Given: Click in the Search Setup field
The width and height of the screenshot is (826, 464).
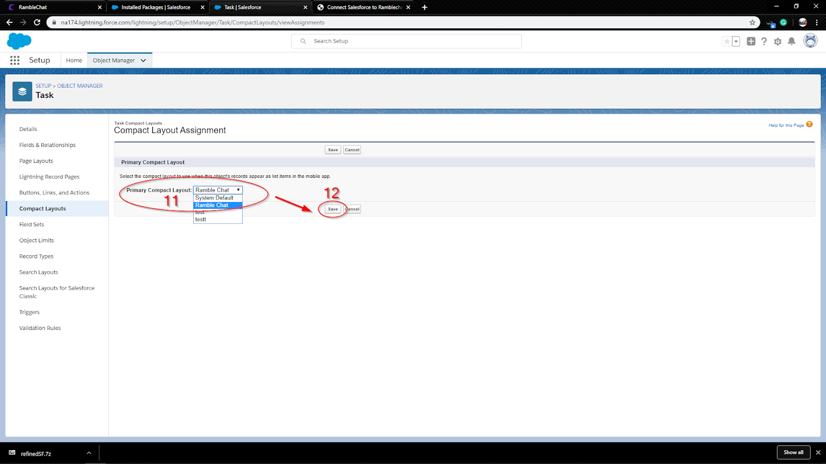Looking at the screenshot, I should (406, 41).
